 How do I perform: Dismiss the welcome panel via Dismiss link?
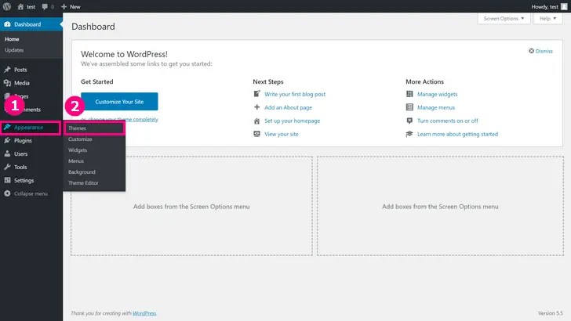pos(544,51)
